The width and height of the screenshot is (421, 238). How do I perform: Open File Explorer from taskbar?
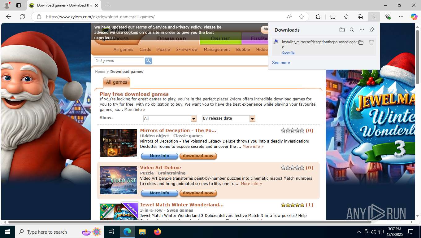coord(142,232)
